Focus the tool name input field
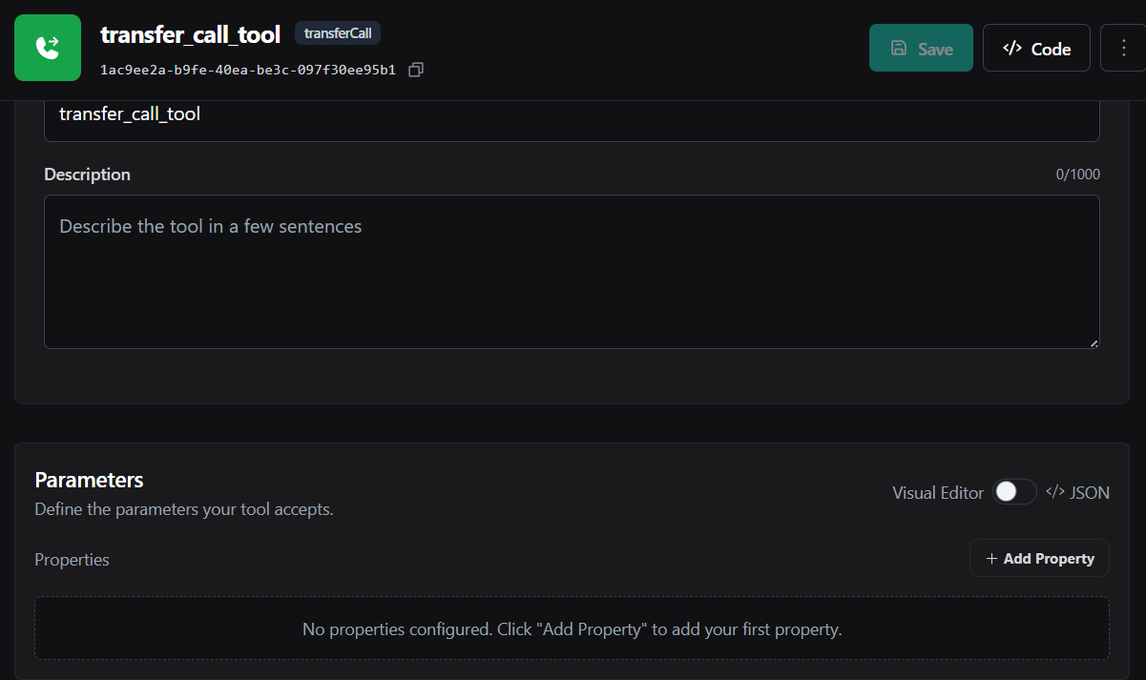This screenshot has width=1146, height=680. [x=572, y=116]
